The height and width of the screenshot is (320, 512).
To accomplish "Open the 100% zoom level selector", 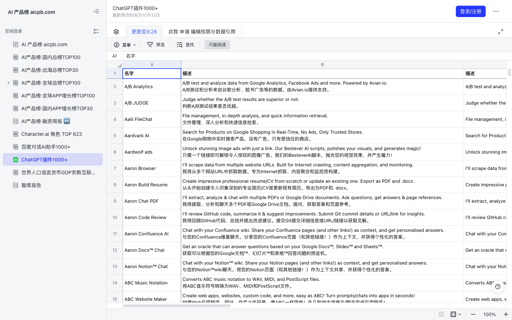I will click(x=490, y=314).
